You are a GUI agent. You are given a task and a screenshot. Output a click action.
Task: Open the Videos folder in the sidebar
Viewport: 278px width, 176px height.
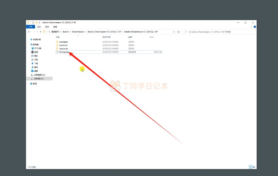pos(35,52)
